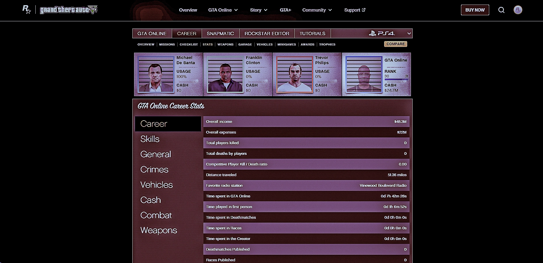Select the GTA Online character mugshot
Viewport: 543px width, 263px height.
tap(364, 75)
